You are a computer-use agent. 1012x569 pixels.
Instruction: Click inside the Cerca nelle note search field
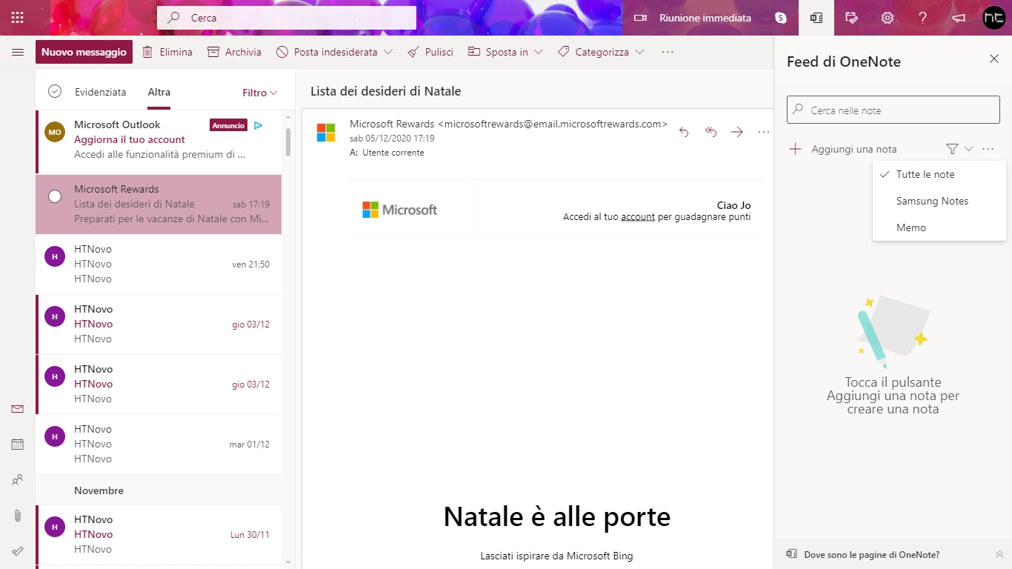click(x=893, y=109)
